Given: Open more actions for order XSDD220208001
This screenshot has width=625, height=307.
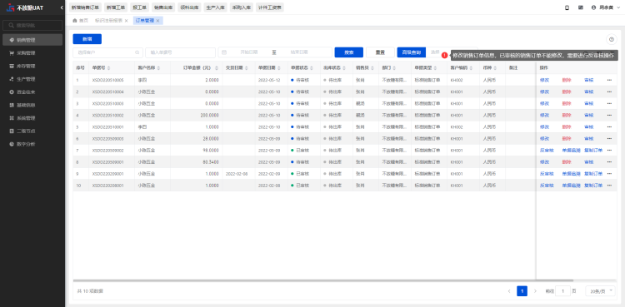Looking at the screenshot, I should 609,186.
